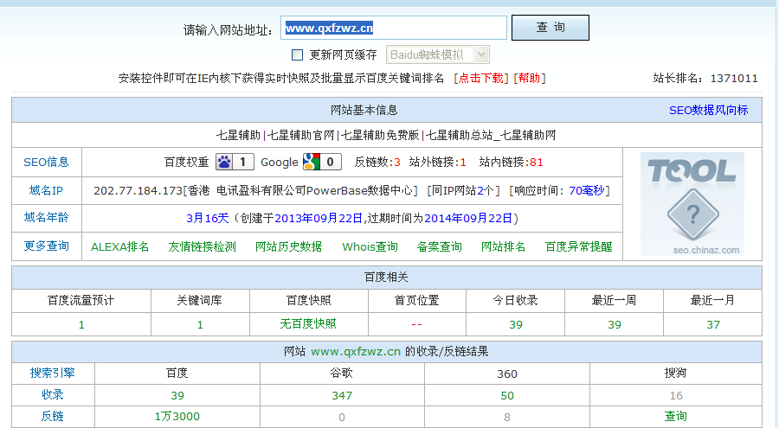Open the 点击下载 download link
The image size is (779, 428).
(x=480, y=78)
